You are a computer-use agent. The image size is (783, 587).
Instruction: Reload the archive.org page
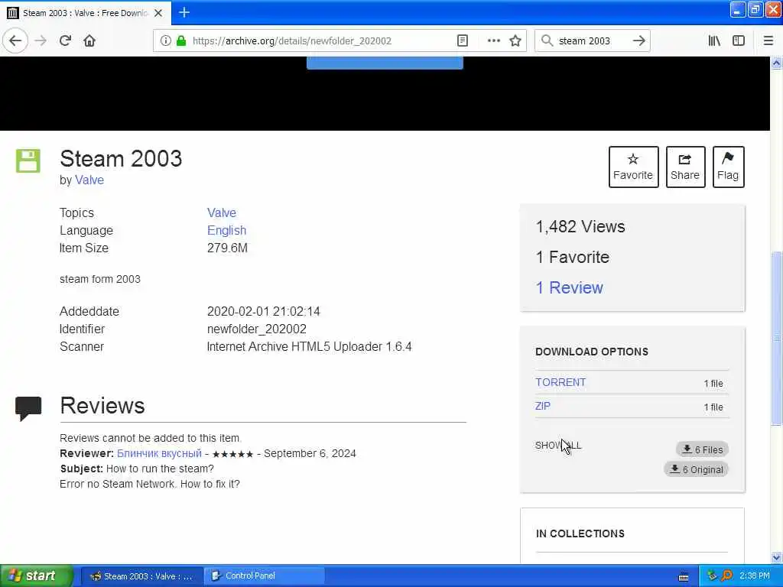coord(65,41)
